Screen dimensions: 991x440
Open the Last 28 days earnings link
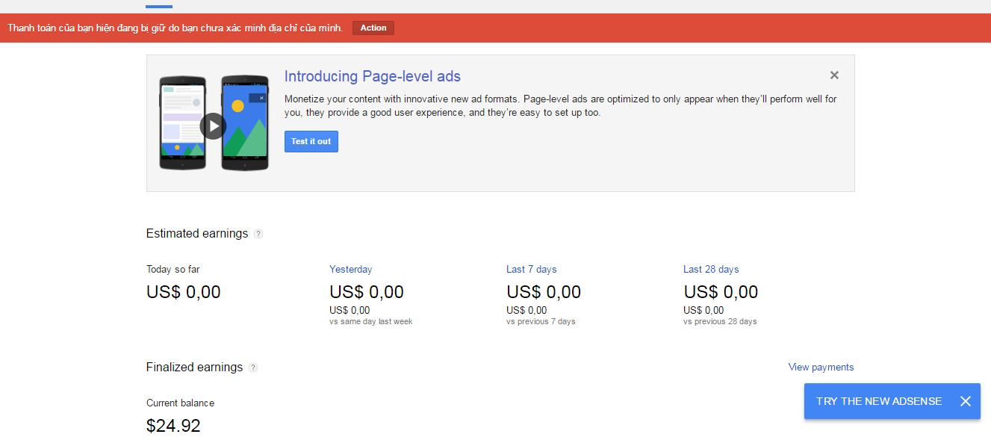tap(710, 269)
